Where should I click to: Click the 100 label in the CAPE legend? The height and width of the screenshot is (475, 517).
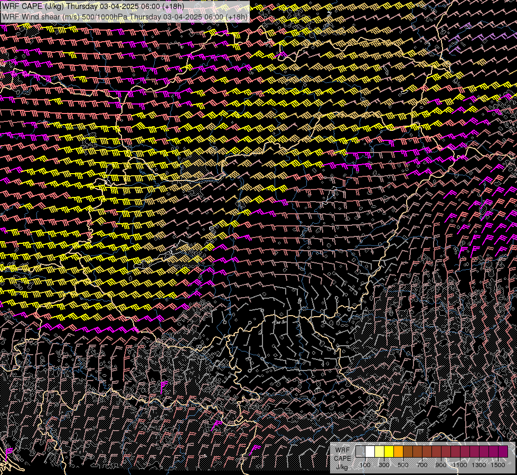coord(365,465)
